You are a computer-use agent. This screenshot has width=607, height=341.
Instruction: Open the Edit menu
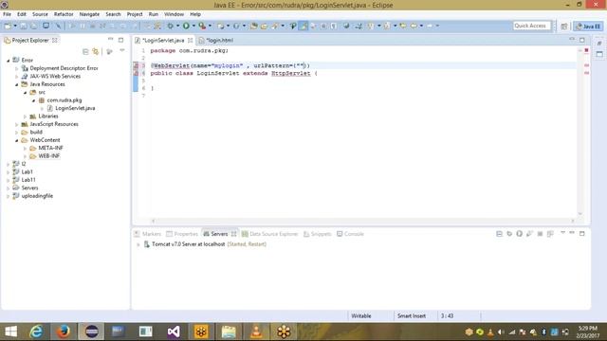tap(22, 14)
